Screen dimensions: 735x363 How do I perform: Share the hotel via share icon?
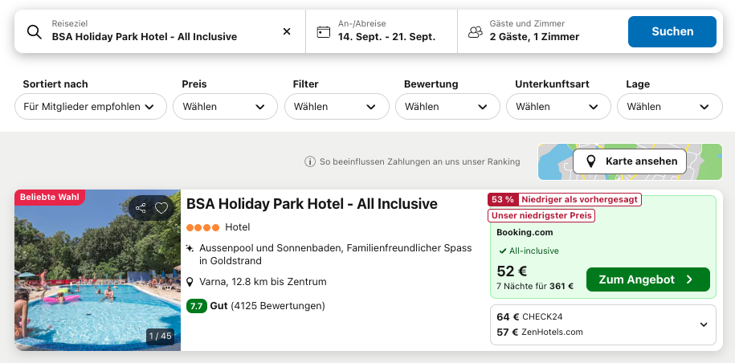[141, 208]
